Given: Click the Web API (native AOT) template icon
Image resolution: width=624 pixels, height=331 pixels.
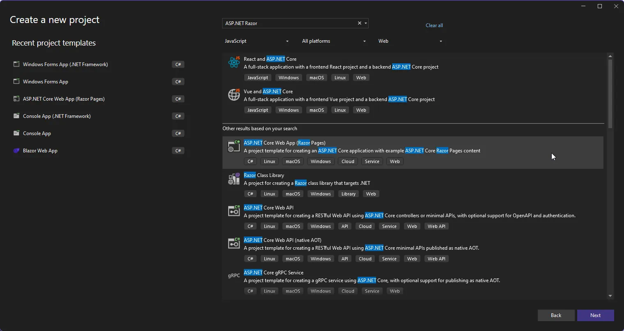Looking at the screenshot, I should click(x=234, y=244).
